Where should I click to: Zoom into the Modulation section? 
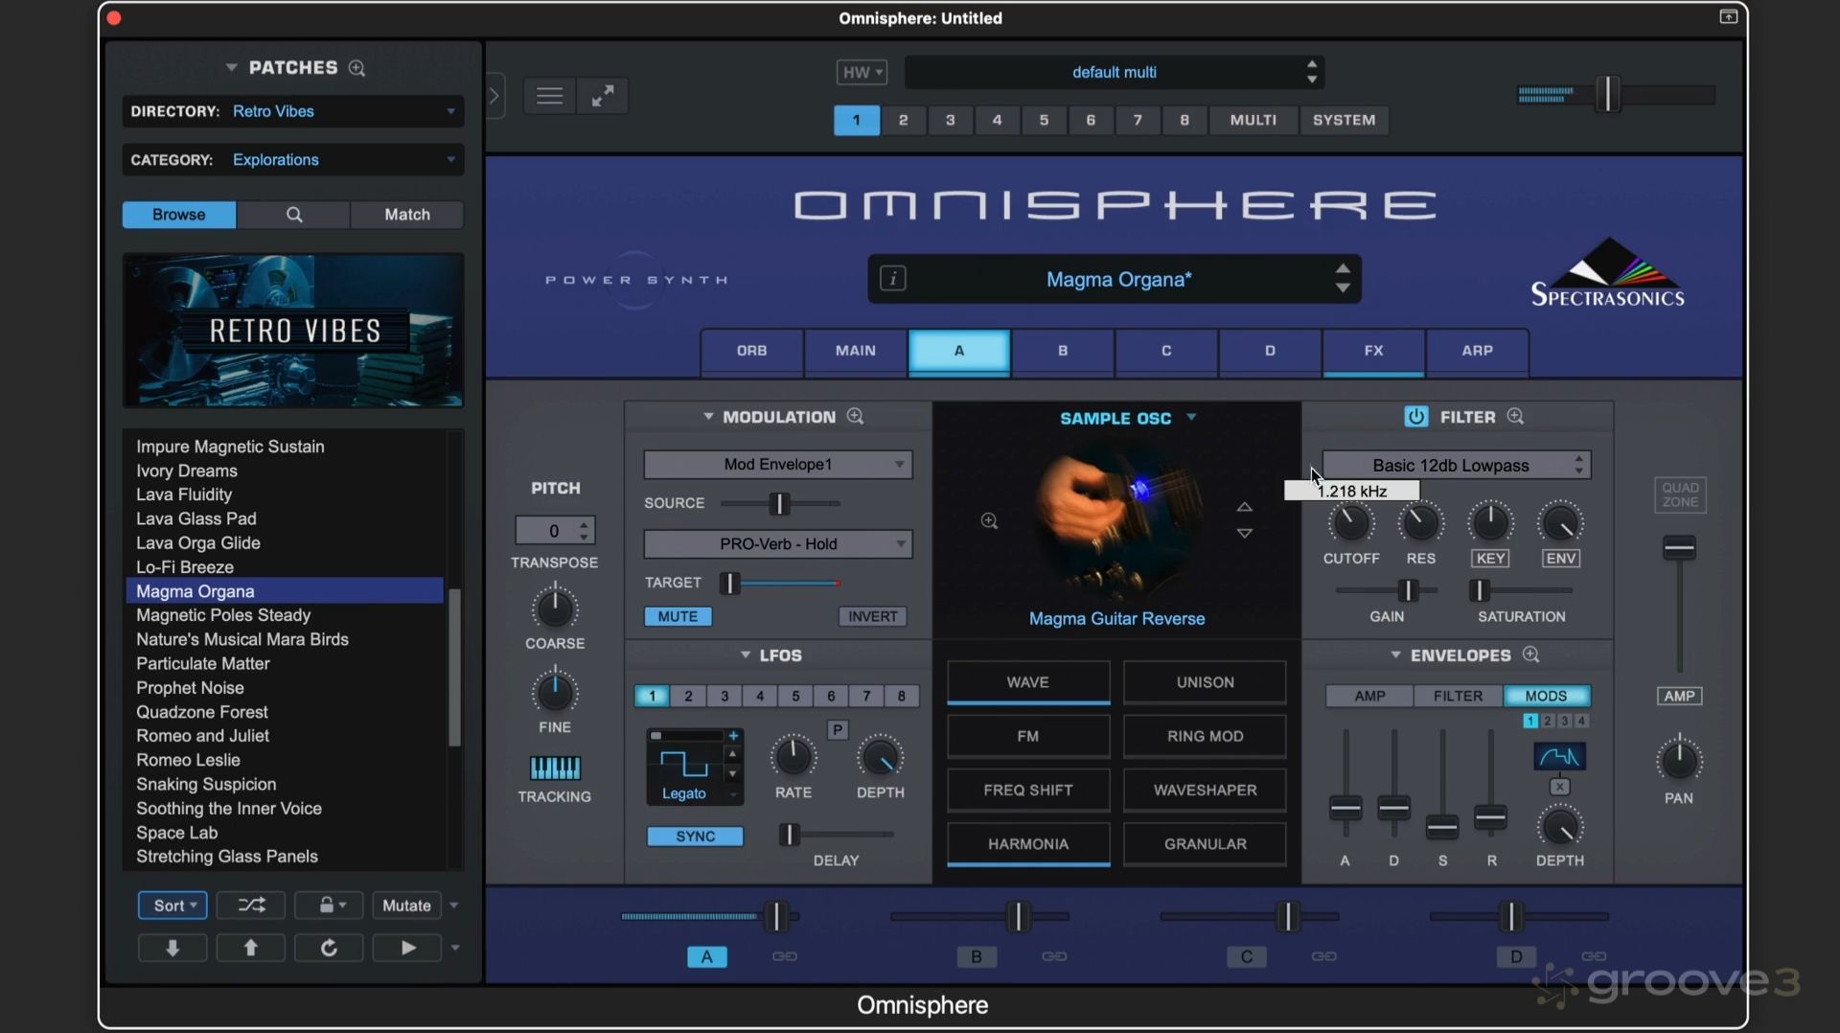856,417
